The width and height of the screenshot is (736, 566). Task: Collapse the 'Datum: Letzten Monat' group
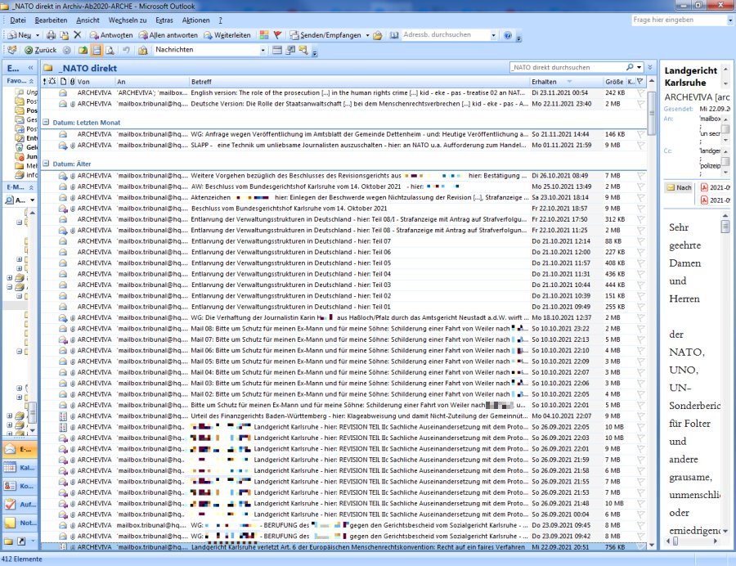pyautogui.click(x=46, y=123)
